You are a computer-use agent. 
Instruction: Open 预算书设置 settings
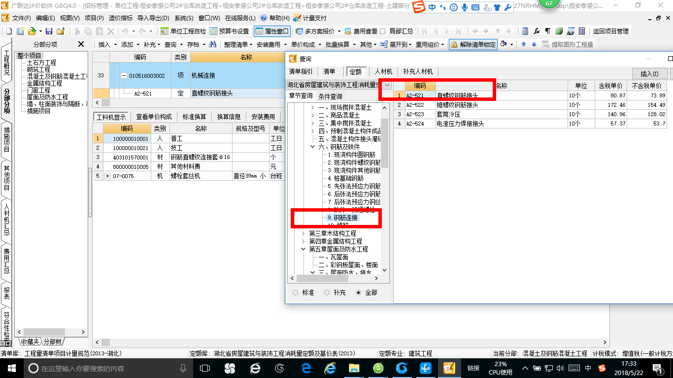[x=229, y=31]
